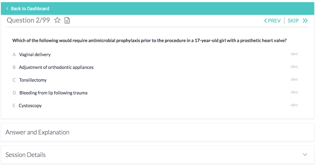Open question notes via the document icon
Viewport: 316px width, 168px height.
coord(67,20)
